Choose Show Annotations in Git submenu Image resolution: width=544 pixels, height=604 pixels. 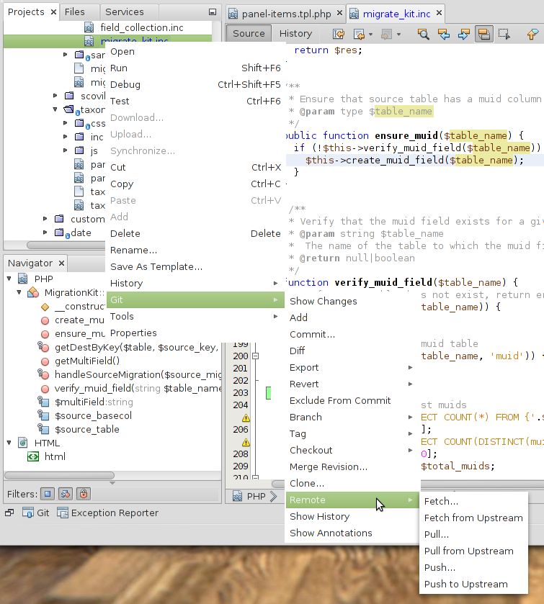[x=352, y=533]
